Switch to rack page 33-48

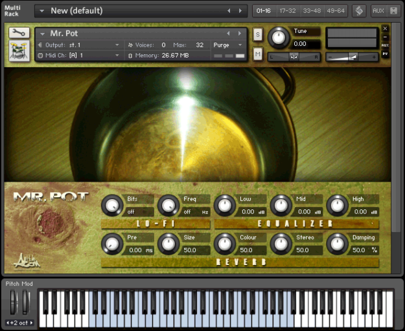[312, 11]
